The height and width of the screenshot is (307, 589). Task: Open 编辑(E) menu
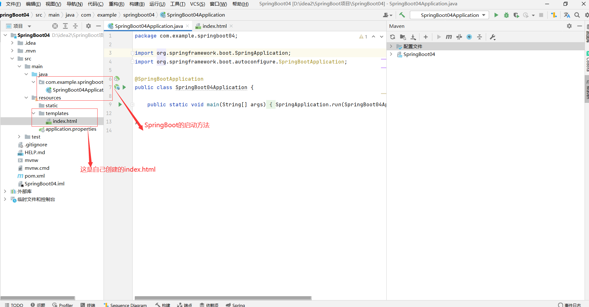(33, 4)
